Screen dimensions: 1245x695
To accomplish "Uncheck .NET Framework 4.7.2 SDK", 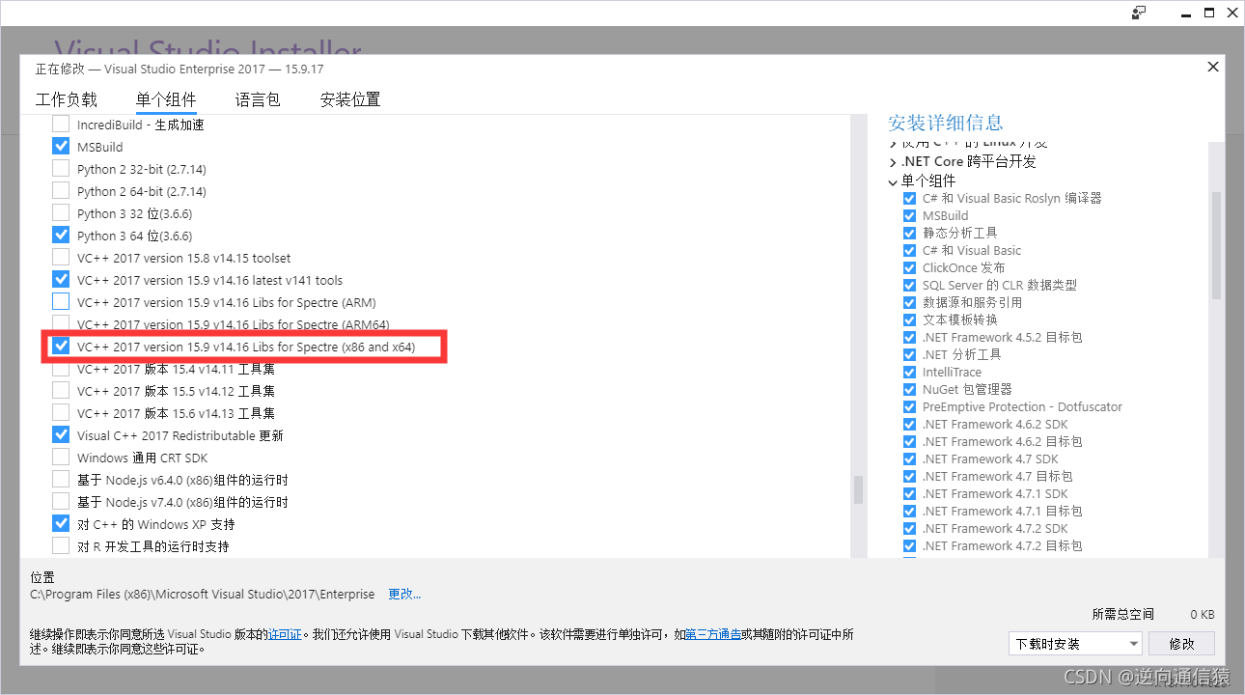I will click(909, 528).
